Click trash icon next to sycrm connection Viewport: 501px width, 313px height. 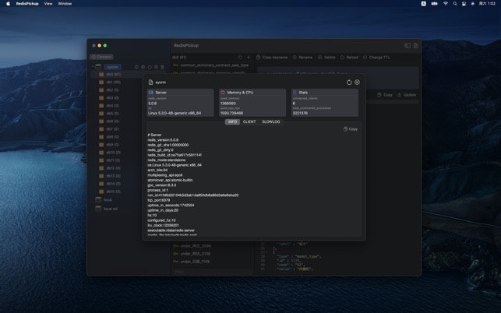162,67
